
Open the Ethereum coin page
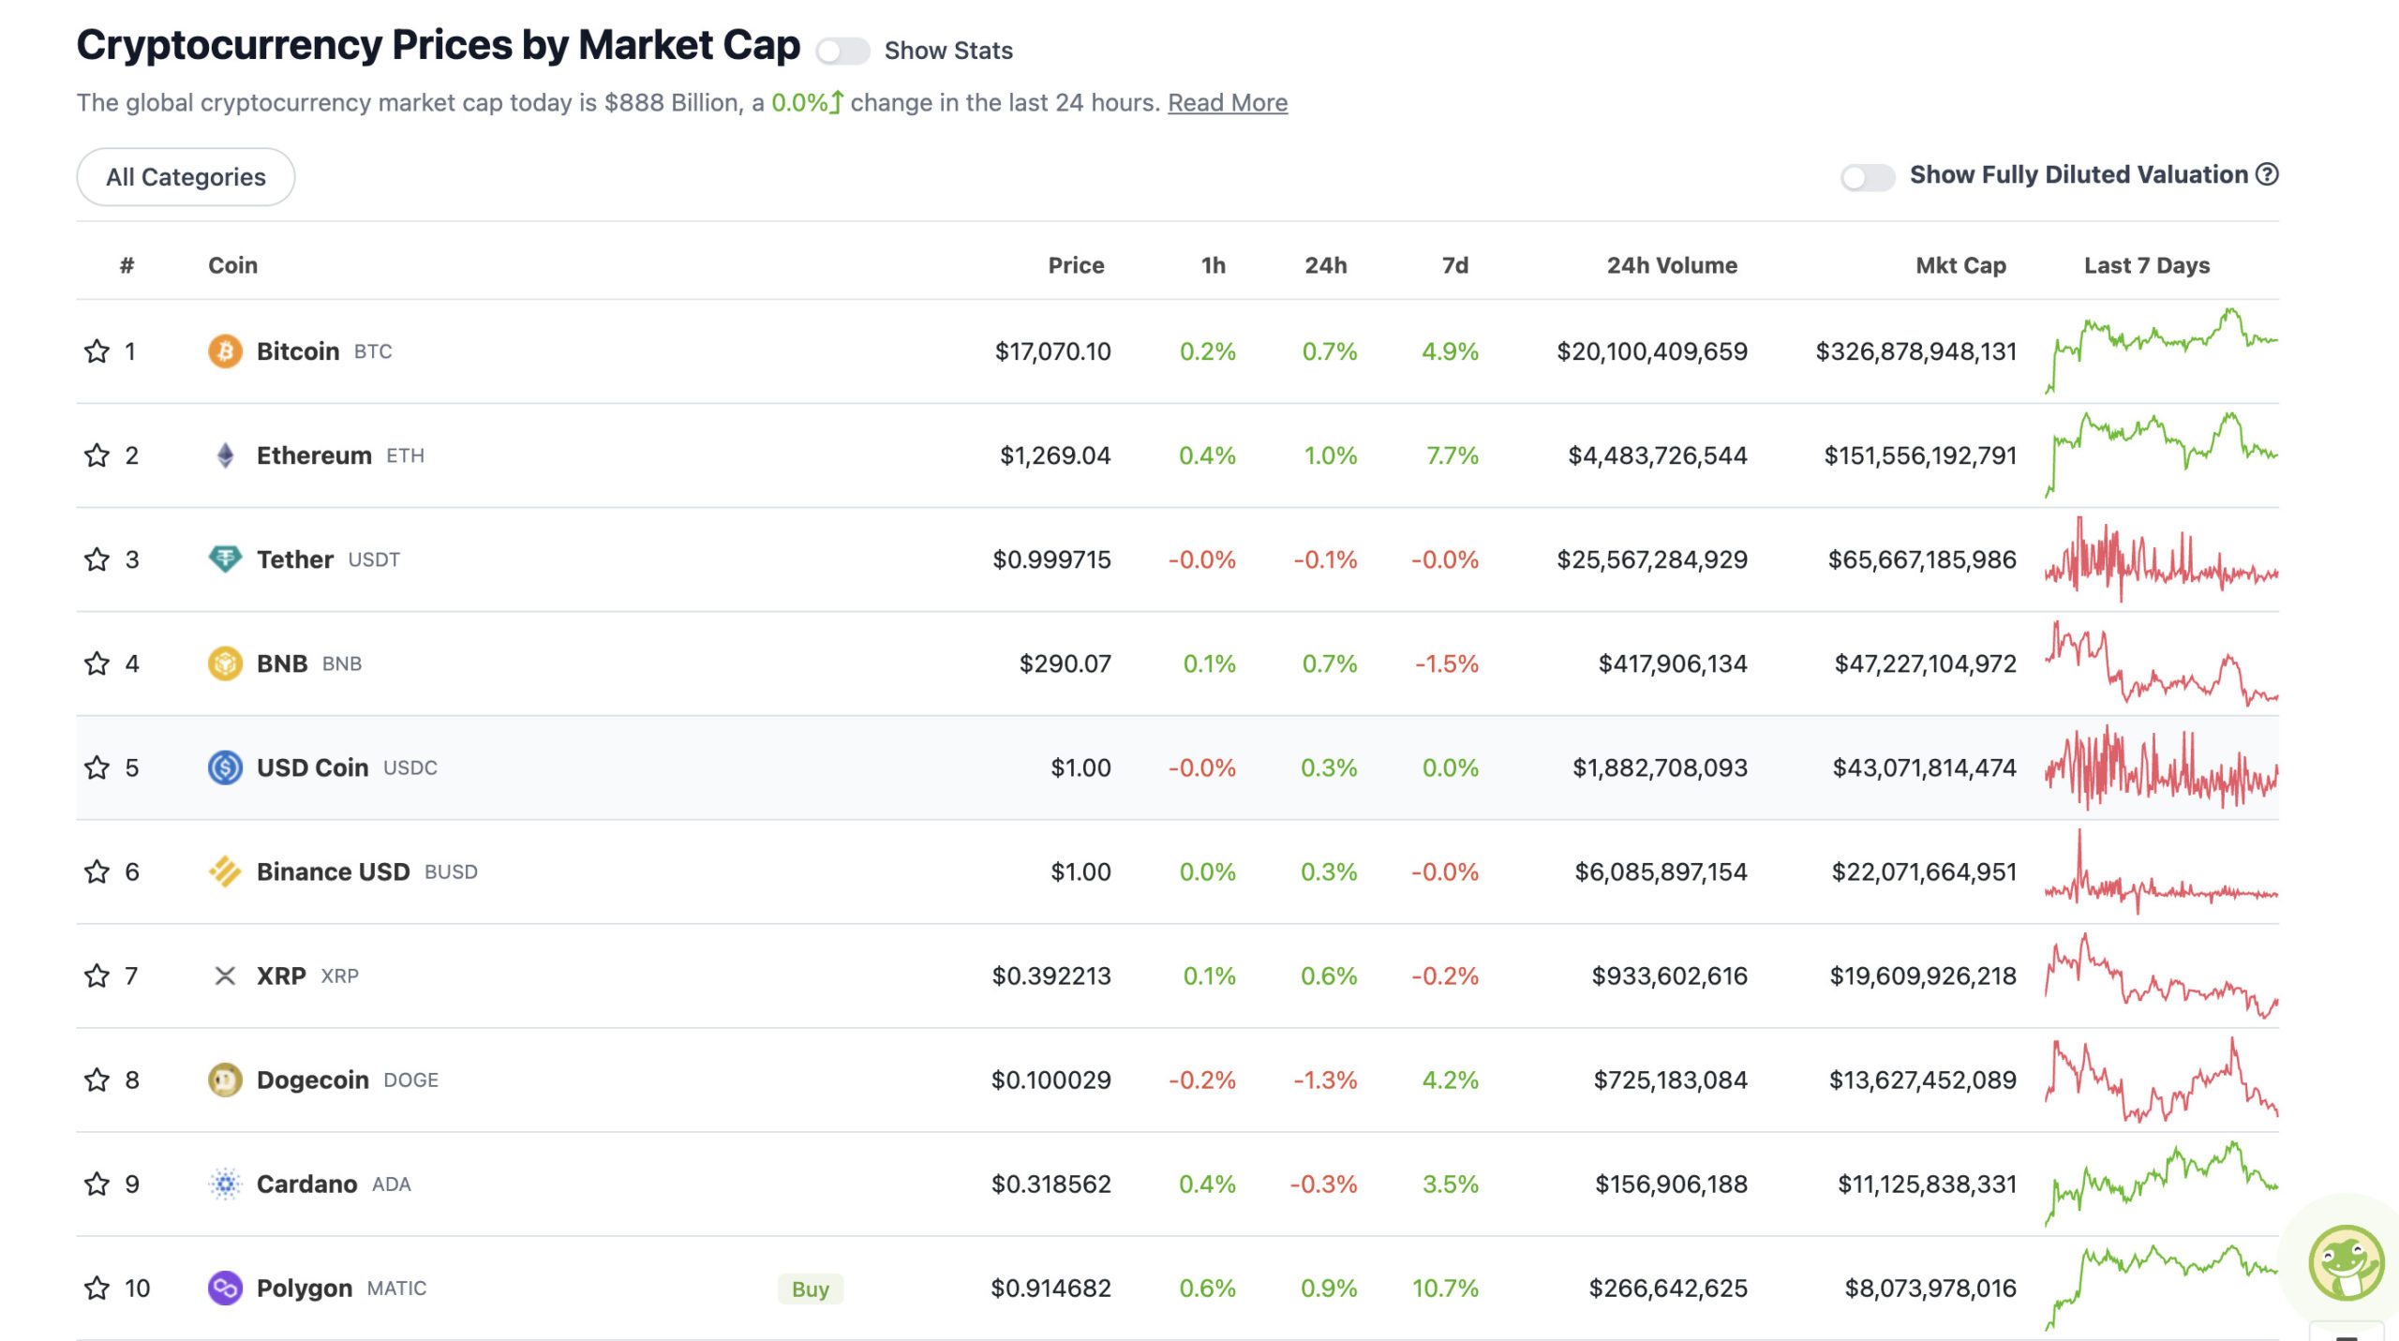point(314,455)
